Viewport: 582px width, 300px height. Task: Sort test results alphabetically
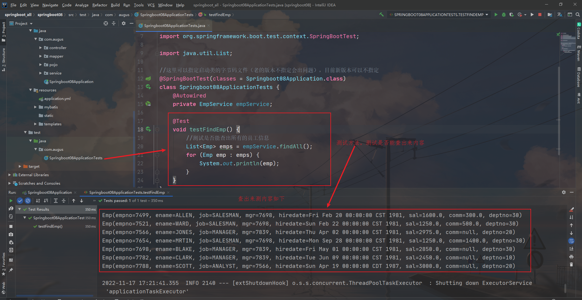coord(38,201)
